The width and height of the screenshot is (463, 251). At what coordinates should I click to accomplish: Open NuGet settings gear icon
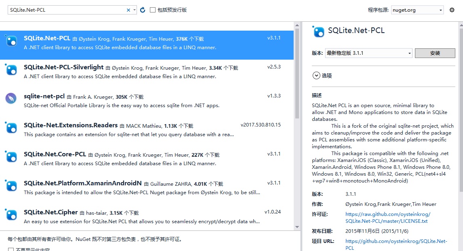click(452, 10)
